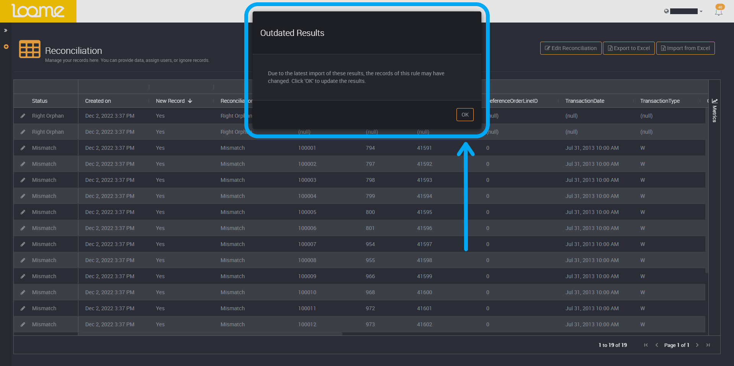Go to first page of results
Screen dimensions: 734x366
click(646, 345)
